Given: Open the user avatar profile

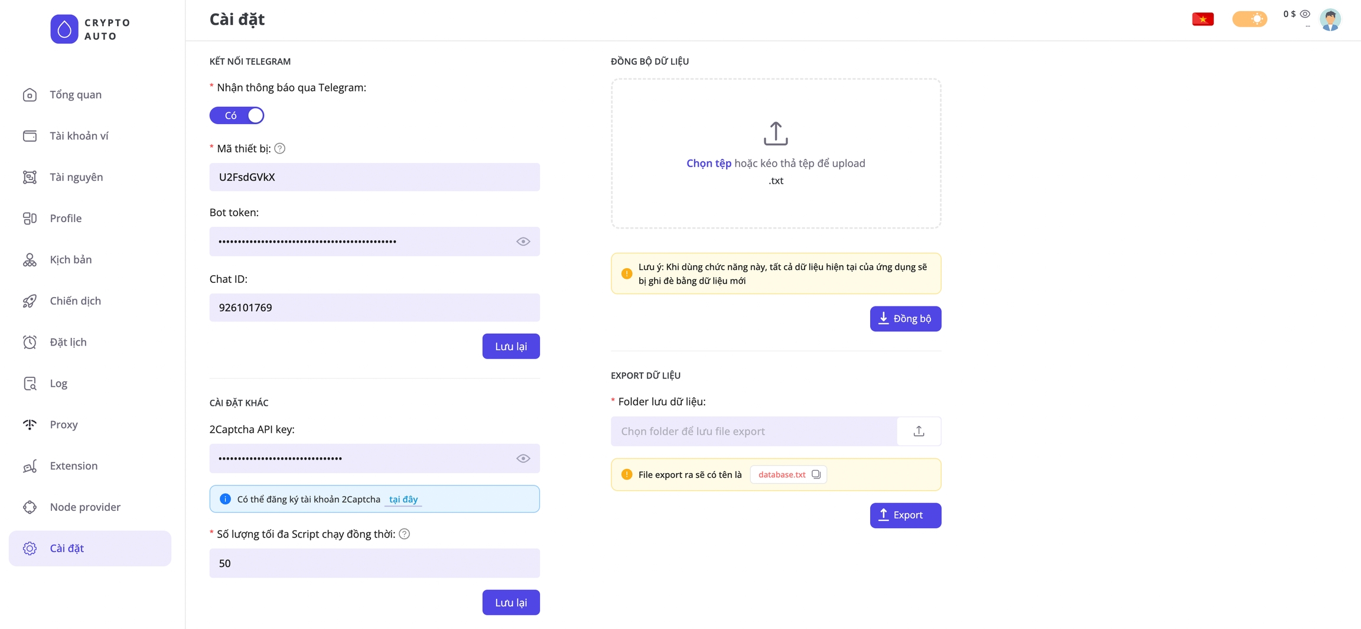Looking at the screenshot, I should click(1330, 19).
